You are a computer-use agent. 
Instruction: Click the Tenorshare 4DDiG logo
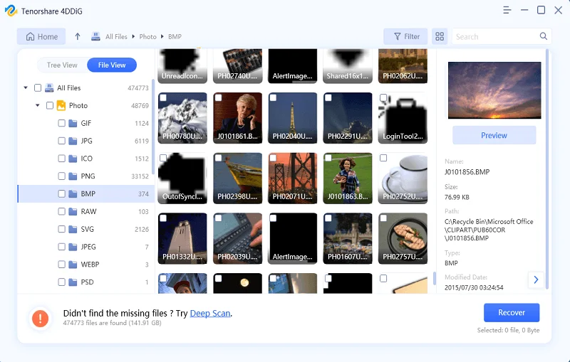[11, 11]
